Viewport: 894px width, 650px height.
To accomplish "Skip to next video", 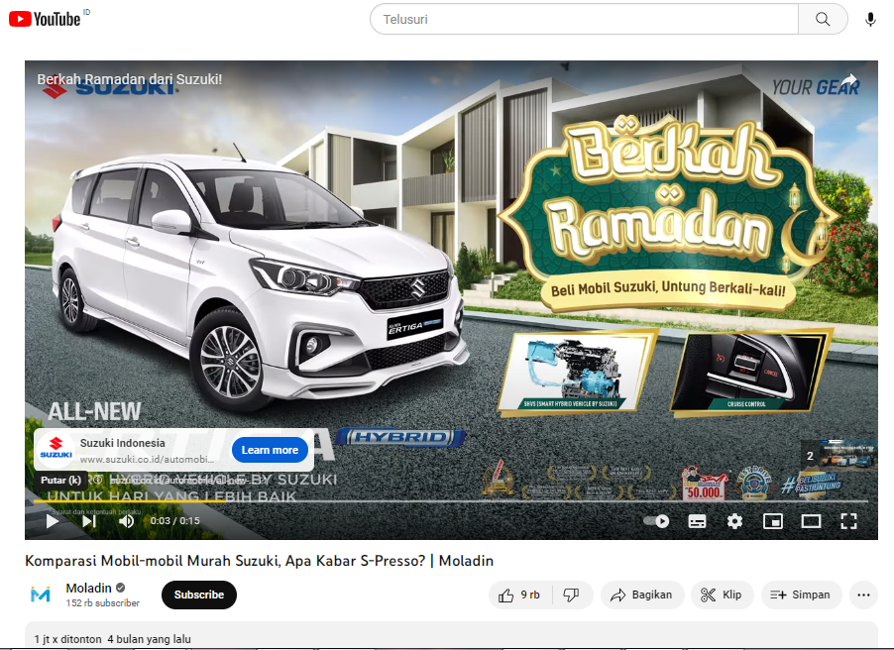I will pos(89,521).
